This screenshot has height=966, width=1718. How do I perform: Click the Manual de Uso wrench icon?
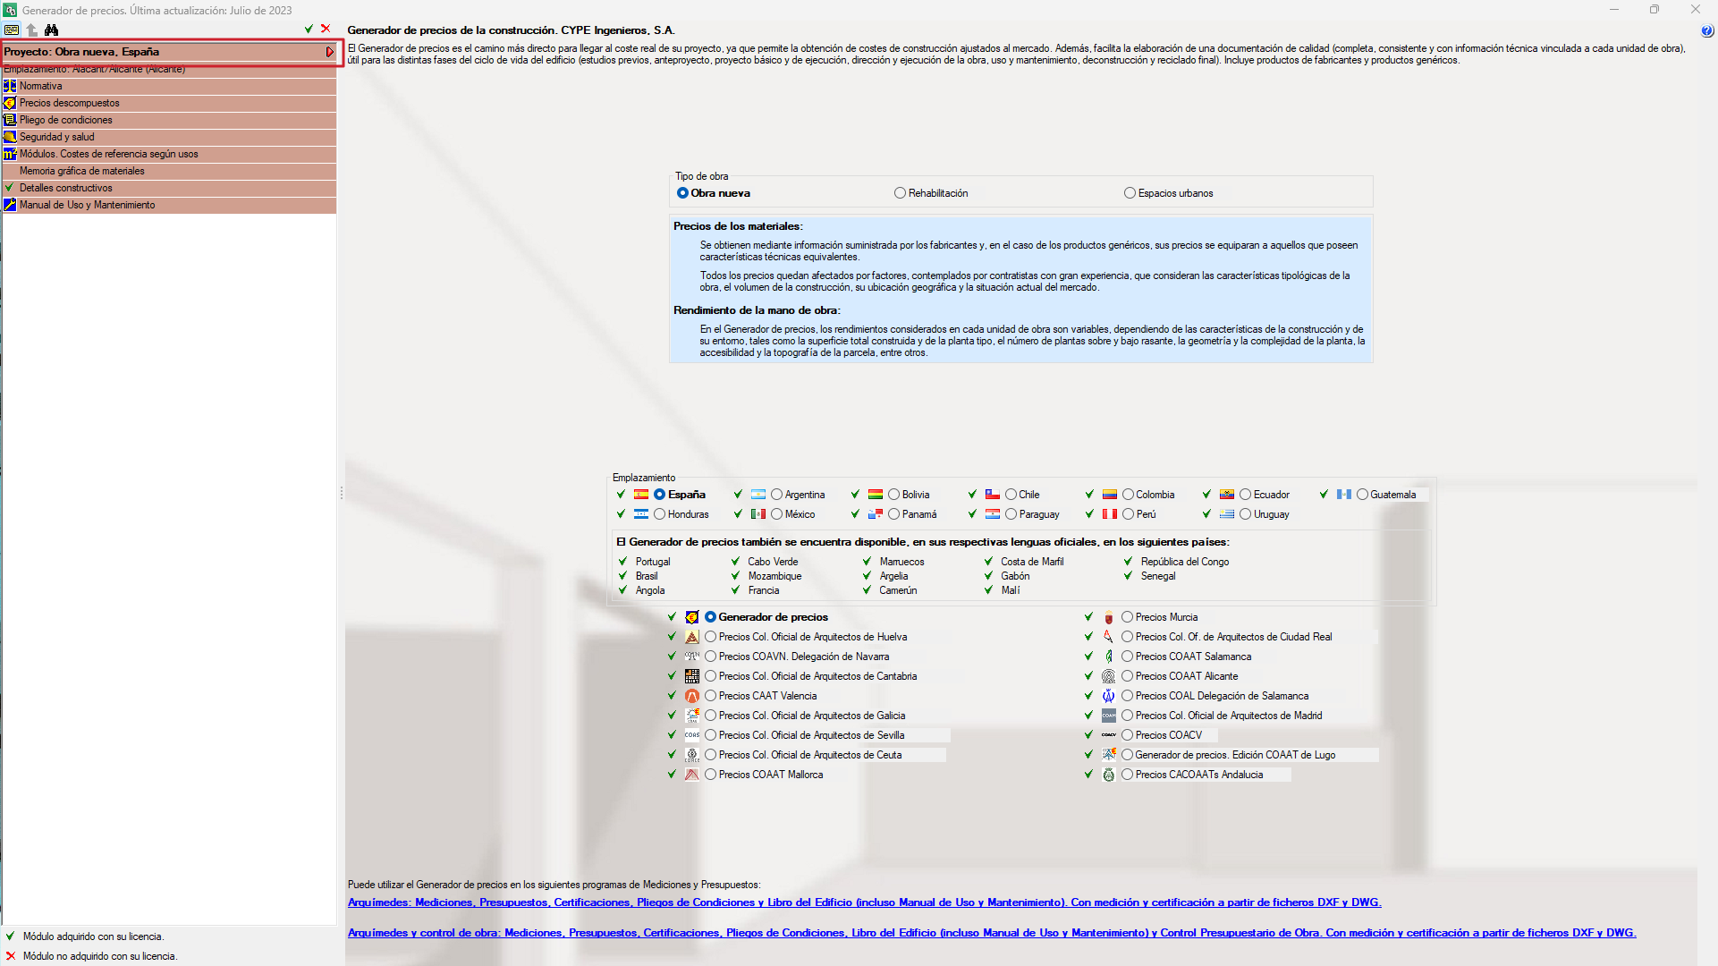[10, 205]
